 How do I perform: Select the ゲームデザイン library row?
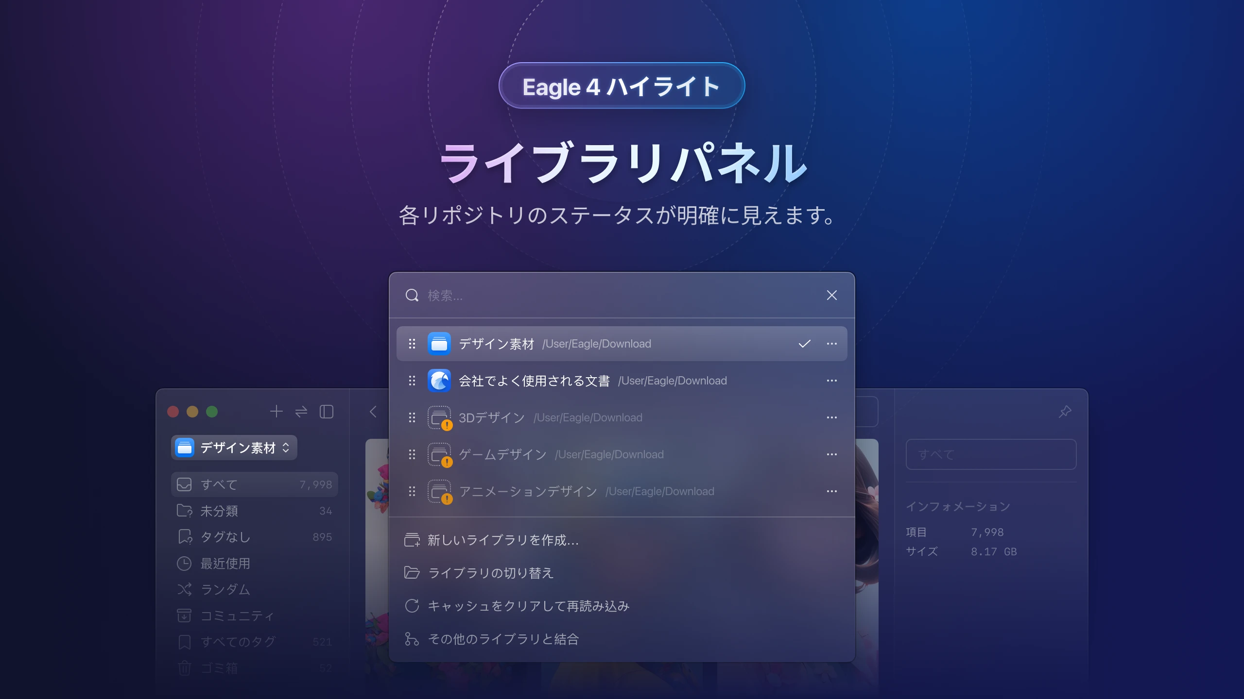pyautogui.click(x=622, y=454)
